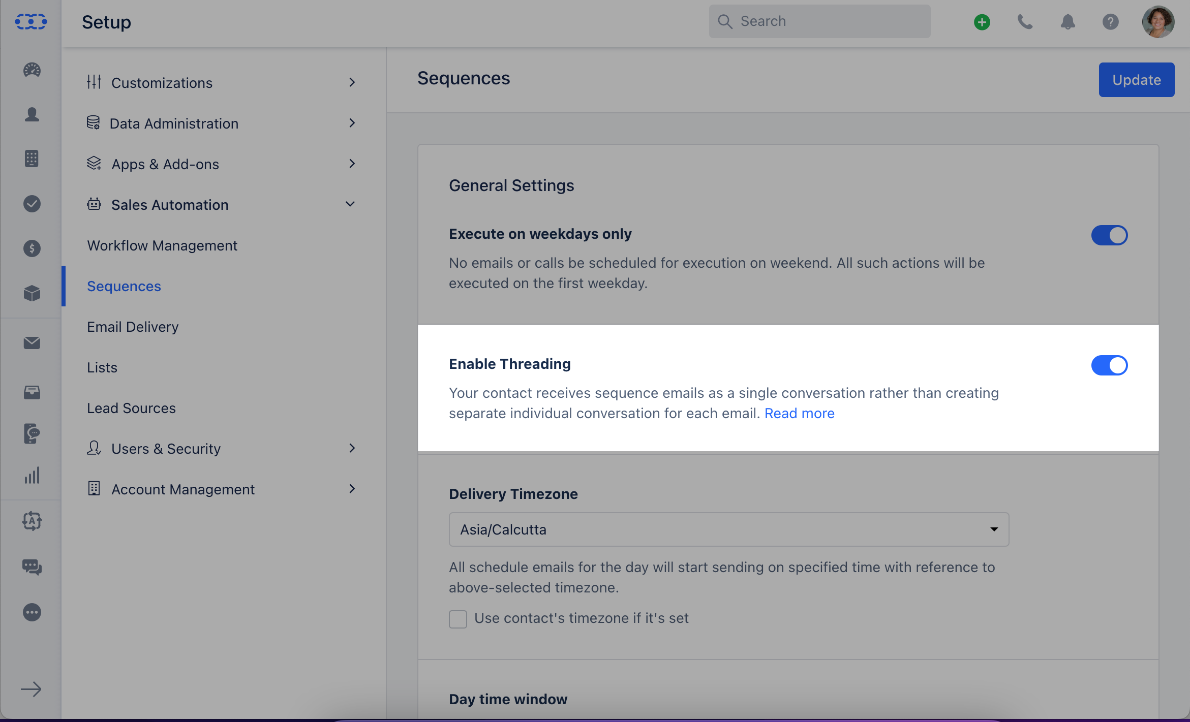
Task: Open Products cube icon in sidebar
Action: tap(32, 293)
